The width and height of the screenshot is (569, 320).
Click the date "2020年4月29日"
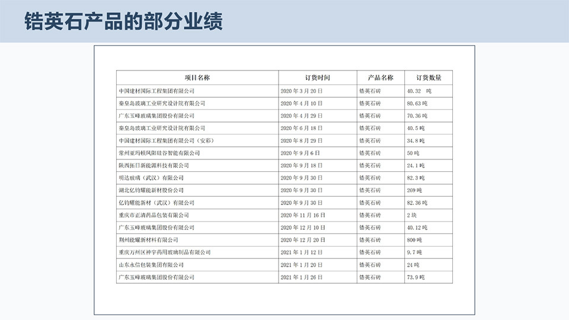coord(302,116)
